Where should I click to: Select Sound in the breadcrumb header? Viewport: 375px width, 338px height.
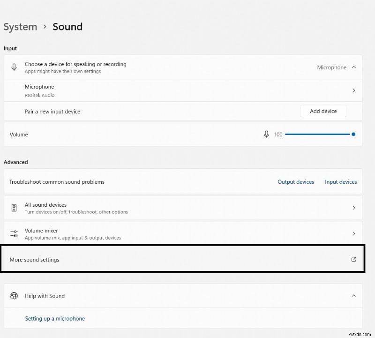point(67,27)
